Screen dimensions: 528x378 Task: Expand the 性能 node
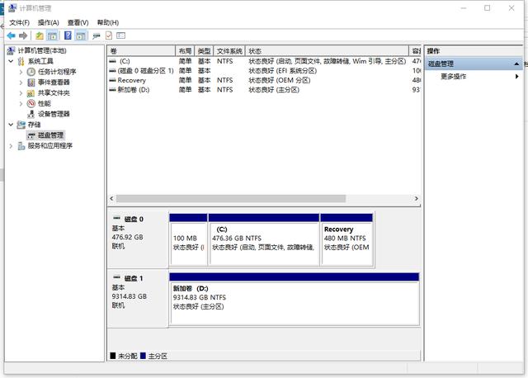point(21,103)
